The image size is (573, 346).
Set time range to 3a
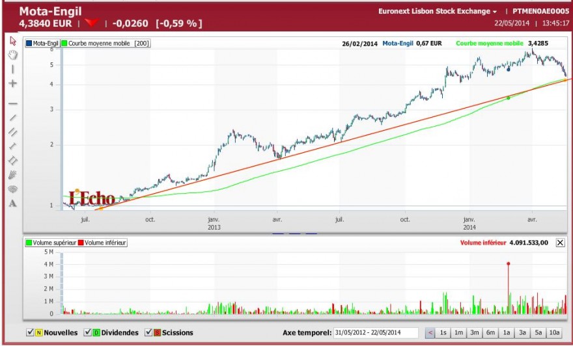[523, 332]
